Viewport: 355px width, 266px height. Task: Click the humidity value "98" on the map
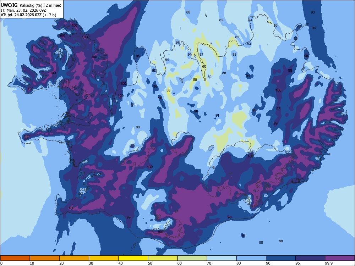pos(306,56)
